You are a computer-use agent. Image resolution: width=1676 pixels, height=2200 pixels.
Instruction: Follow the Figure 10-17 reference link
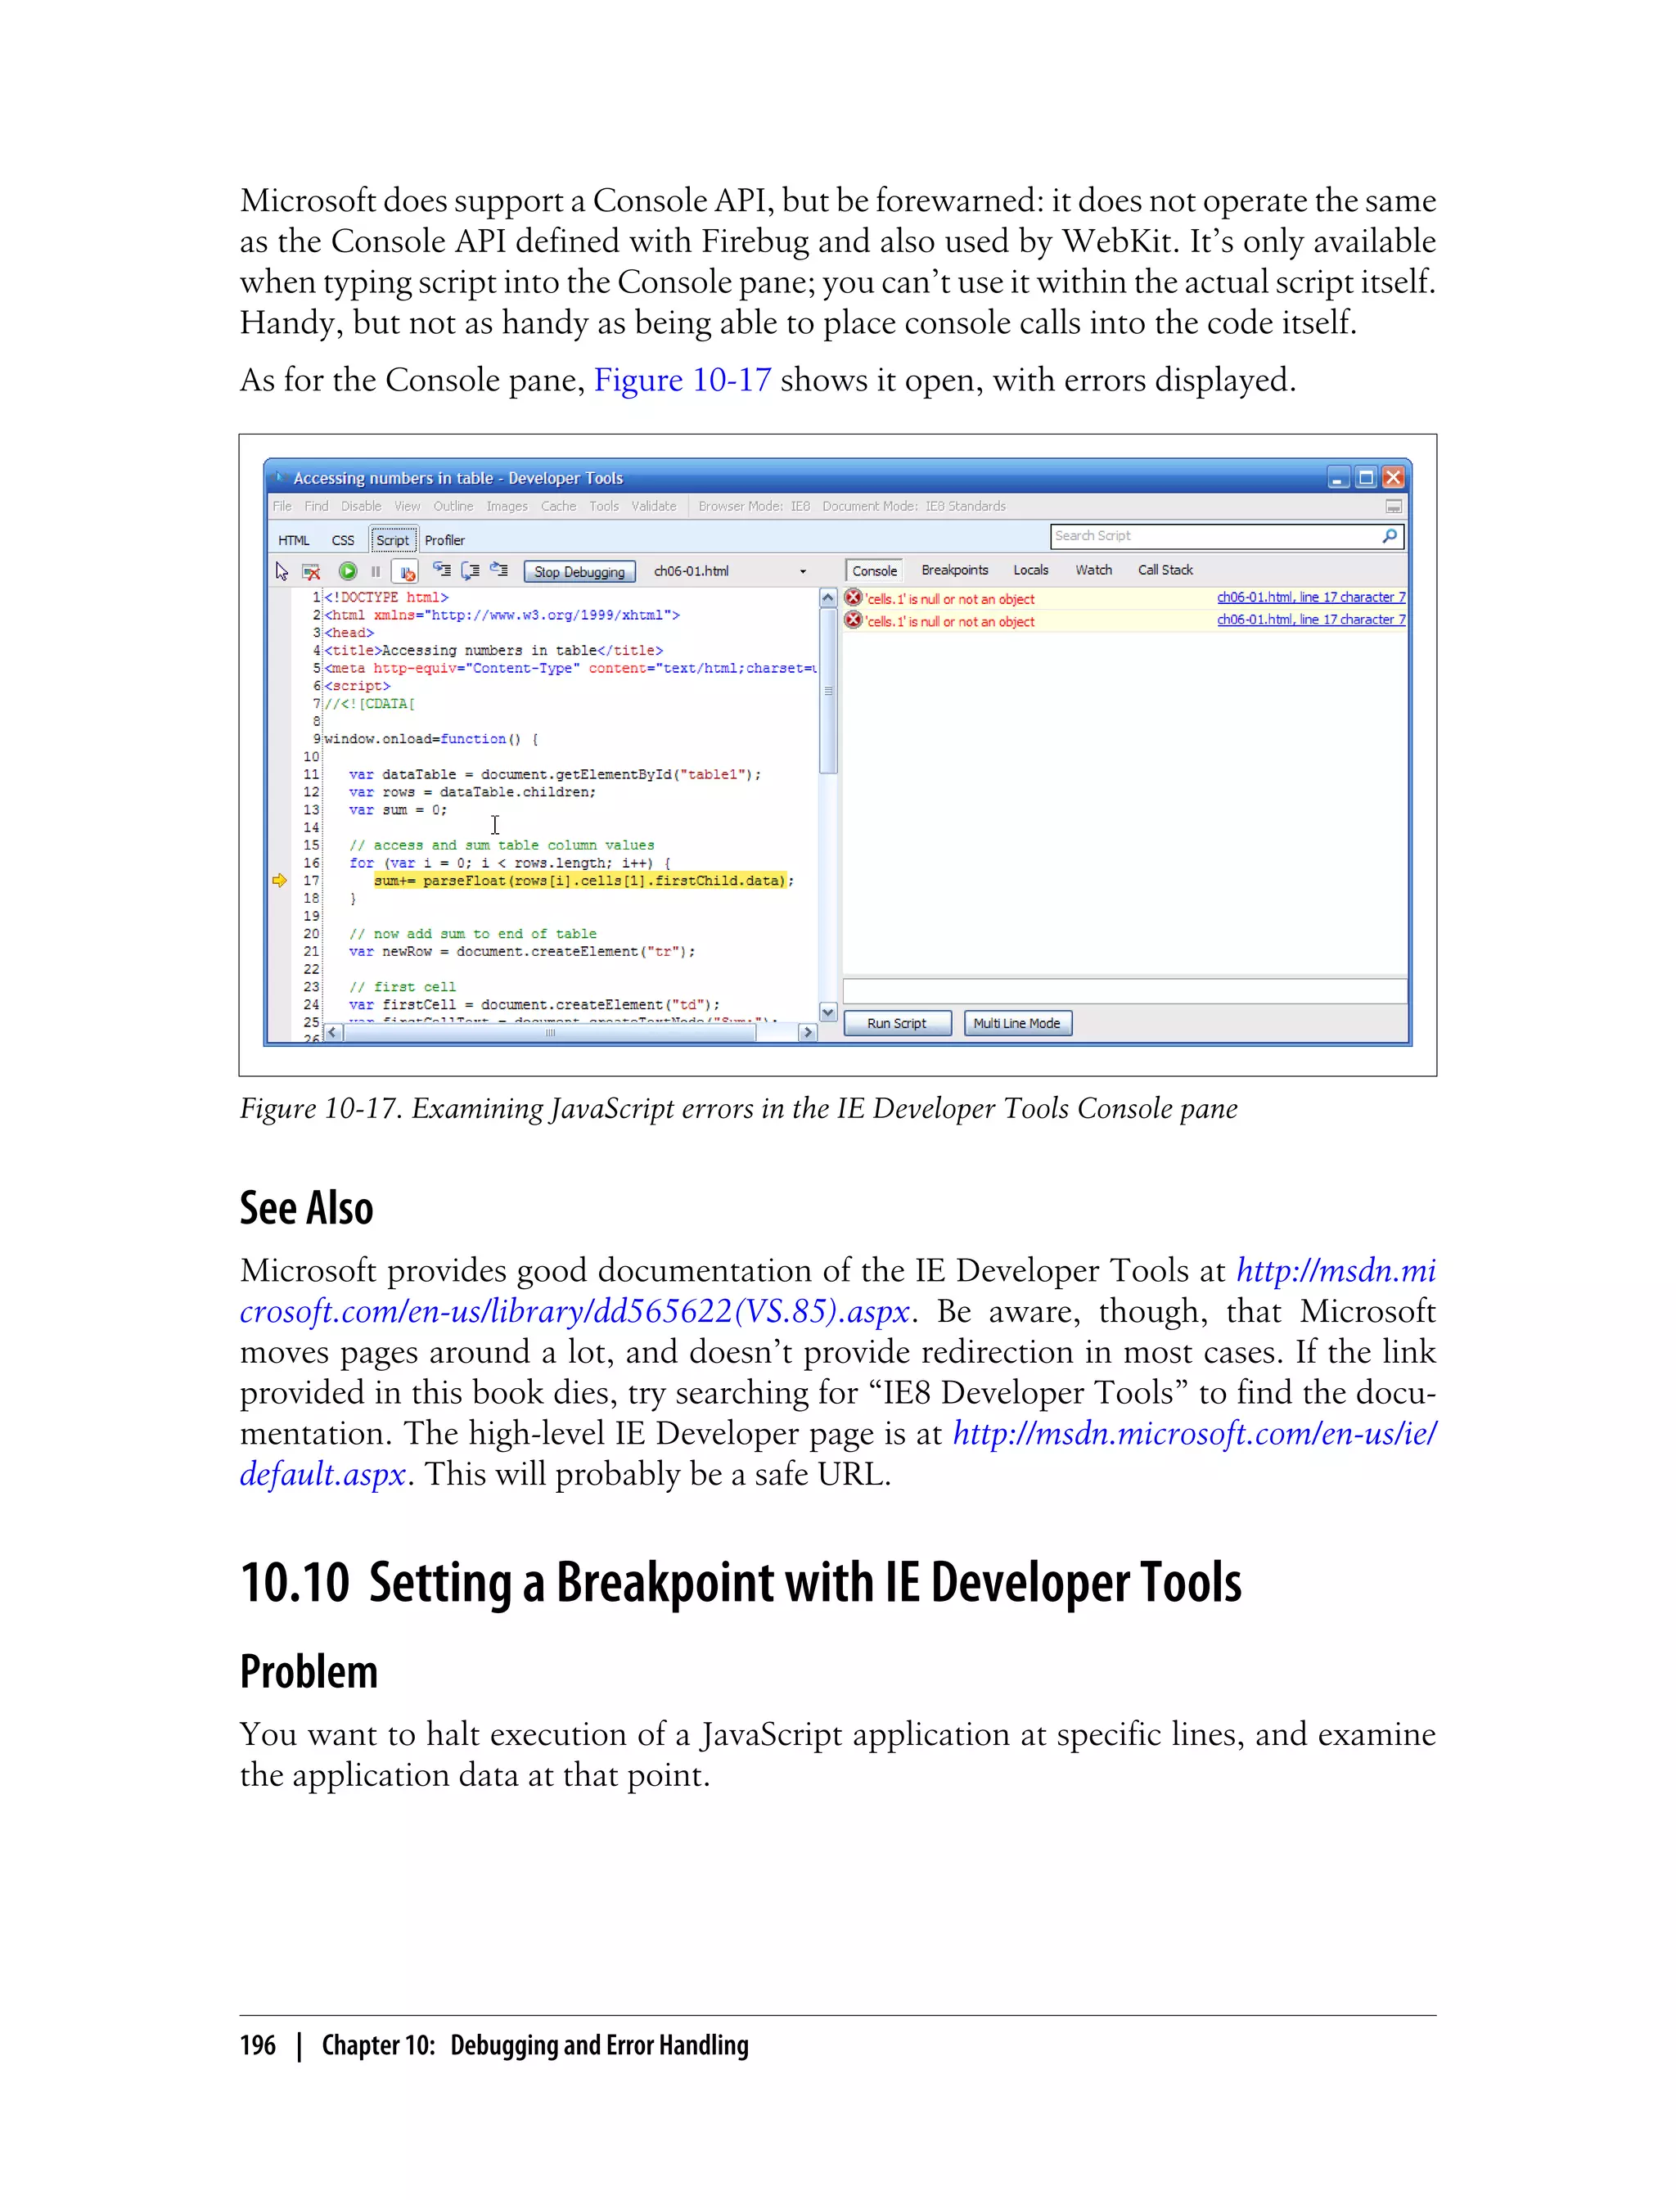[683, 380]
